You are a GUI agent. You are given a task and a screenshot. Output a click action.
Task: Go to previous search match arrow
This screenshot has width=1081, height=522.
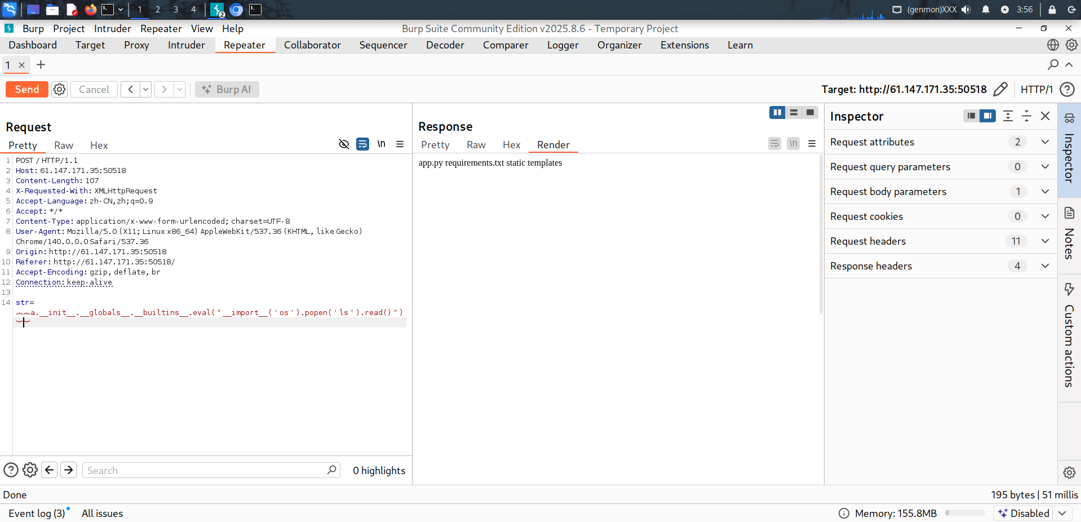click(x=50, y=470)
